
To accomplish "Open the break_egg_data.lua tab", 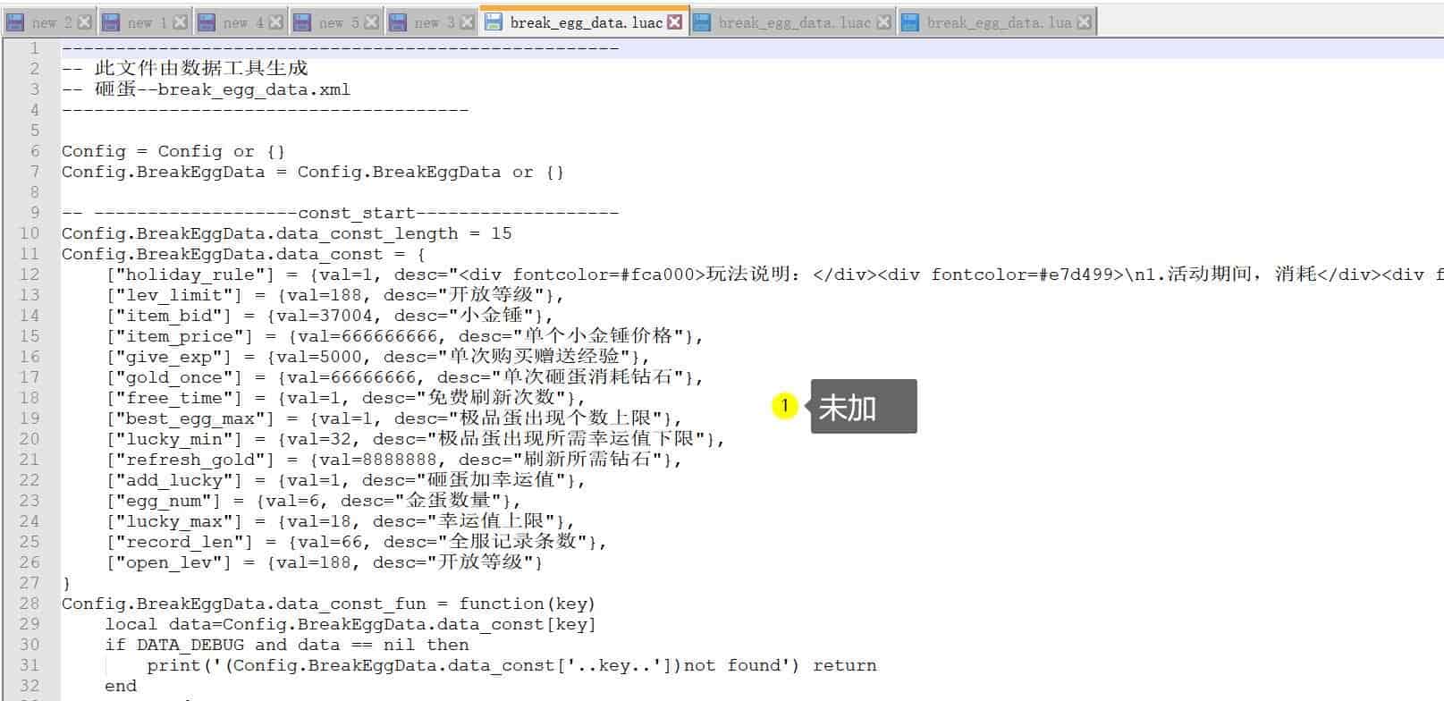I will click(998, 22).
